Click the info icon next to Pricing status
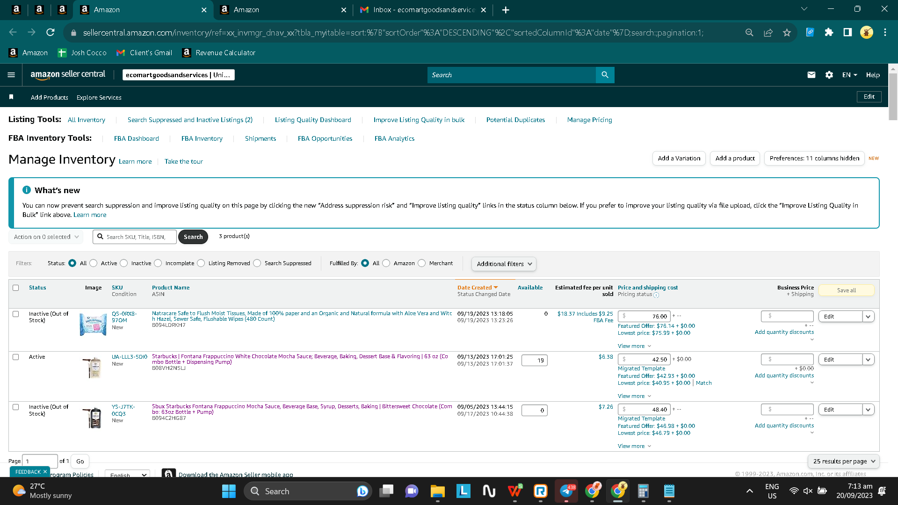The image size is (898, 505). tap(656, 295)
